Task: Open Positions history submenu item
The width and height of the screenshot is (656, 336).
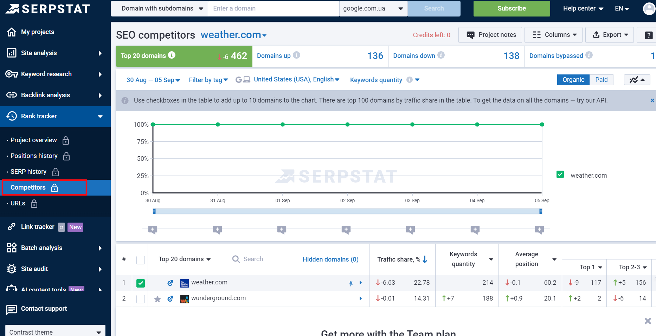Action: pos(34,156)
